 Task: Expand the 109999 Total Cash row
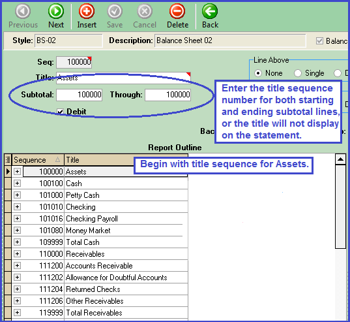(x=17, y=242)
